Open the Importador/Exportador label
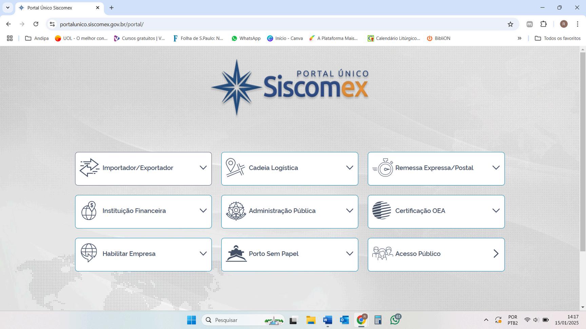The height and width of the screenshot is (329, 586). click(x=138, y=168)
